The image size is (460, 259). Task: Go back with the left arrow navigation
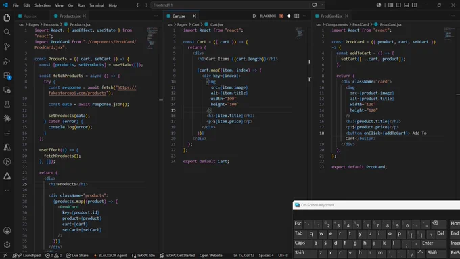138,5
